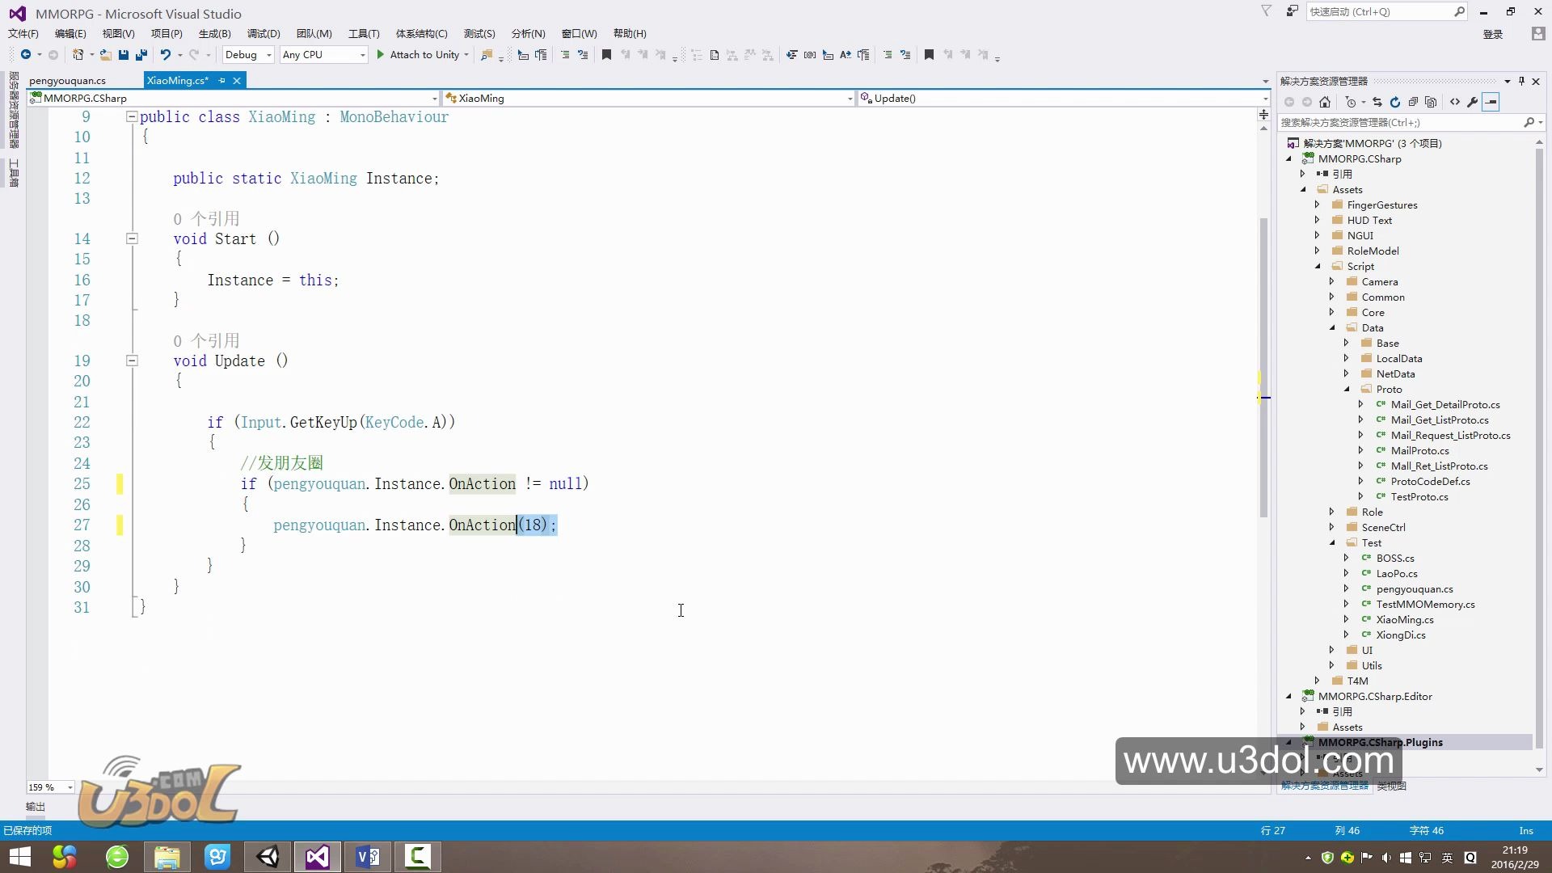Click the 输出 output panel label
This screenshot has height=873, width=1552.
tap(36, 807)
